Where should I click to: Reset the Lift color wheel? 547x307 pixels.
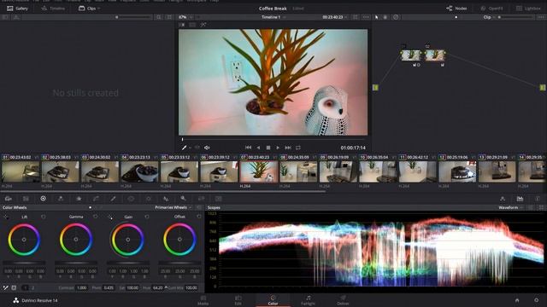tap(44, 217)
